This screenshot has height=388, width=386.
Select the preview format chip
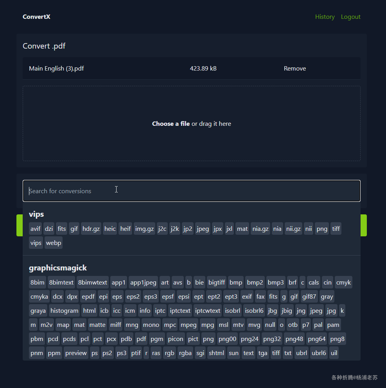coord(76,353)
